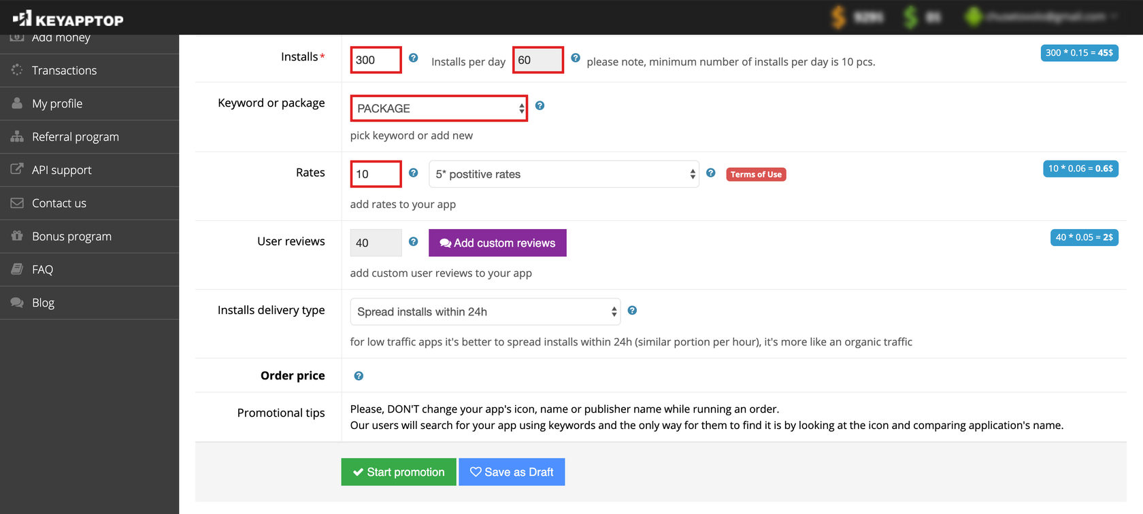Open the FAQ sidebar item
Screen dimensions: 1143x514
42,270
